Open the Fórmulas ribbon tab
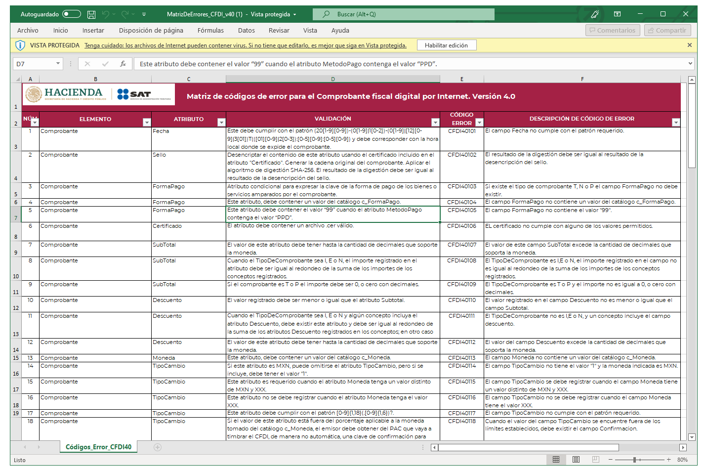Viewport: 706px width, 472px height. pyautogui.click(x=210, y=30)
